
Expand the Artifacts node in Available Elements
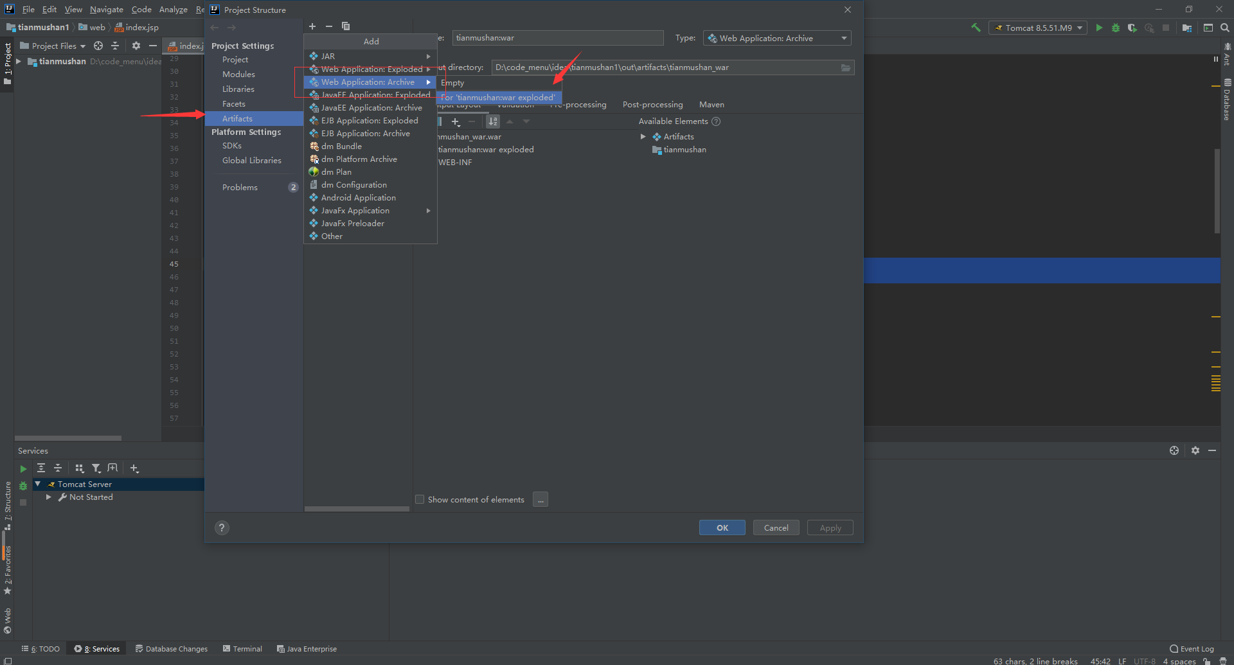[x=643, y=137]
